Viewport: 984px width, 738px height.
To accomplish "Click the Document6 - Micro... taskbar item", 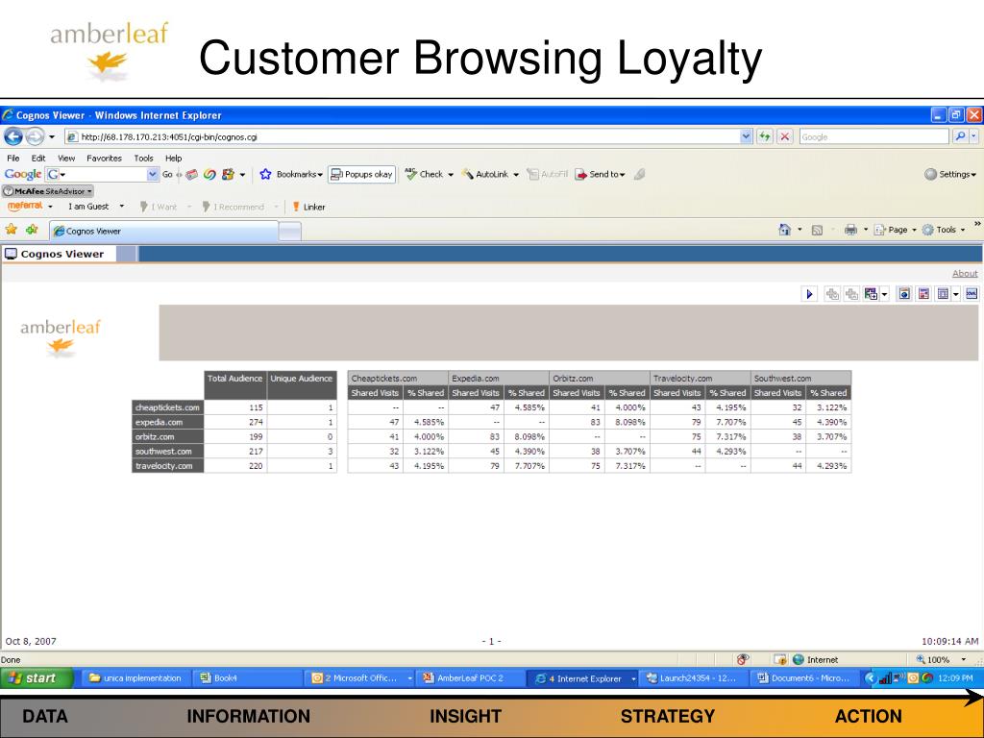I will pyautogui.click(x=804, y=677).
